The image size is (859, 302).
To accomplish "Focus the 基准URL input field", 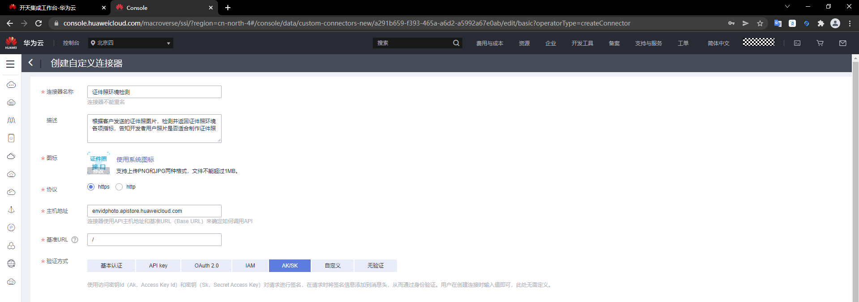I will (154, 240).
